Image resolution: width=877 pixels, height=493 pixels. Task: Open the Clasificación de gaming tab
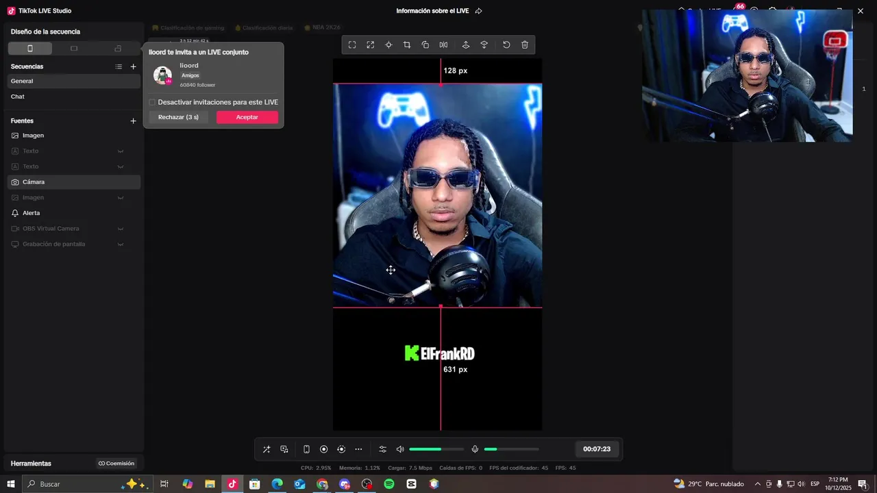click(188, 28)
